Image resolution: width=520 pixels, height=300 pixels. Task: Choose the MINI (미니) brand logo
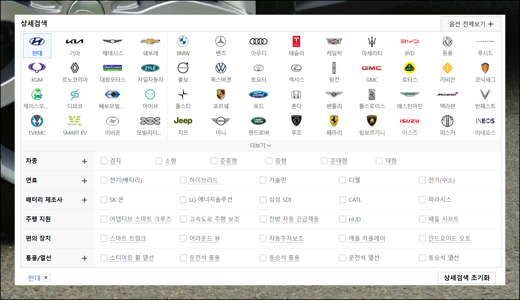221,121
